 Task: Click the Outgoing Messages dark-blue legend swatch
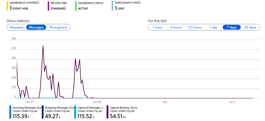[x=43, y=112]
